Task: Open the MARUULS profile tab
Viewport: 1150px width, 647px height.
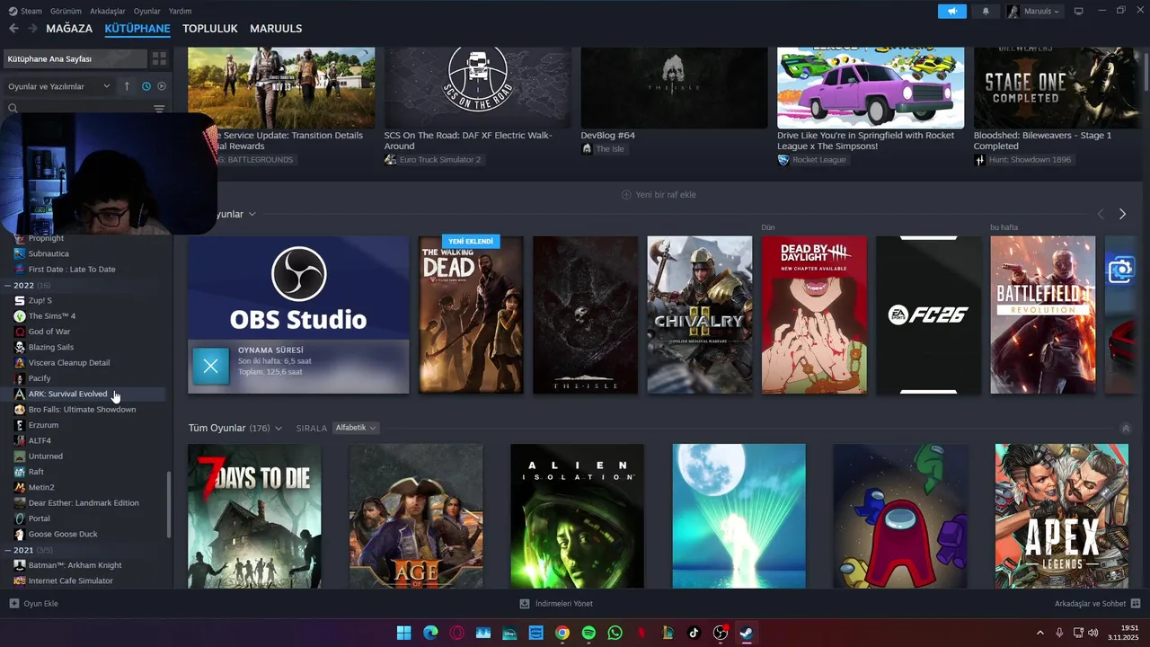Action: click(276, 29)
